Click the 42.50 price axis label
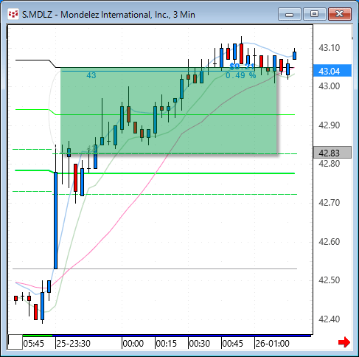The height and width of the screenshot is (357, 359). click(329, 280)
